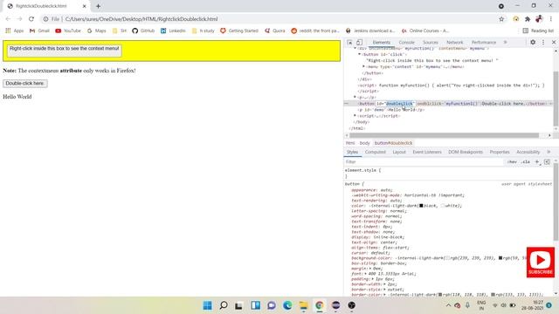Click the Styles Filter input field
Image resolution: width=559 pixels, height=314 pixels.
click(x=424, y=162)
